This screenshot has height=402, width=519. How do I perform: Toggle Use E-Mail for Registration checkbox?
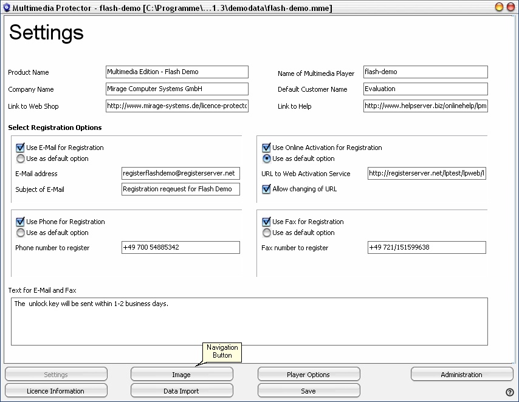20,148
